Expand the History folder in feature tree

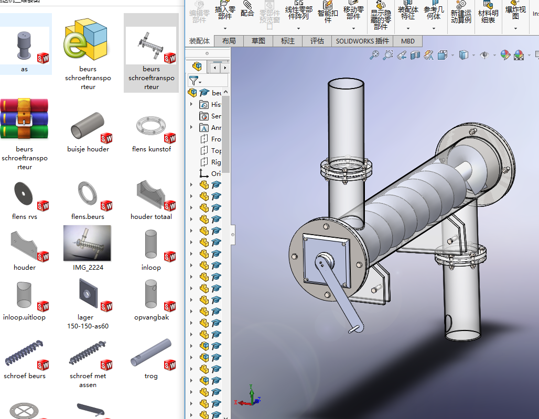coord(191,105)
